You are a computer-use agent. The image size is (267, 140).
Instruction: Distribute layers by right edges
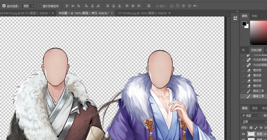pos(139,6)
